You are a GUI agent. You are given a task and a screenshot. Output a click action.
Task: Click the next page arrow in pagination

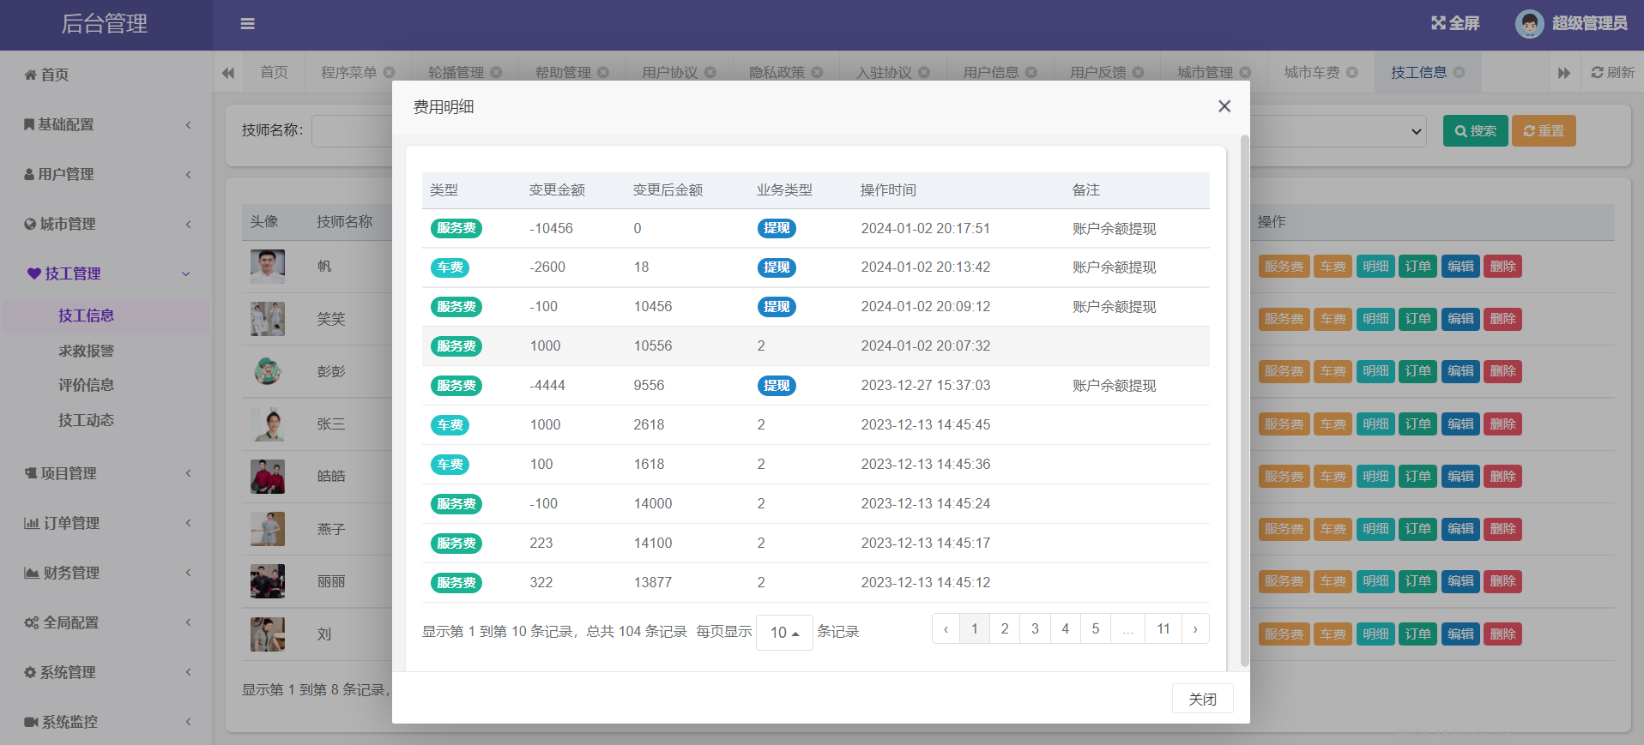(x=1195, y=628)
